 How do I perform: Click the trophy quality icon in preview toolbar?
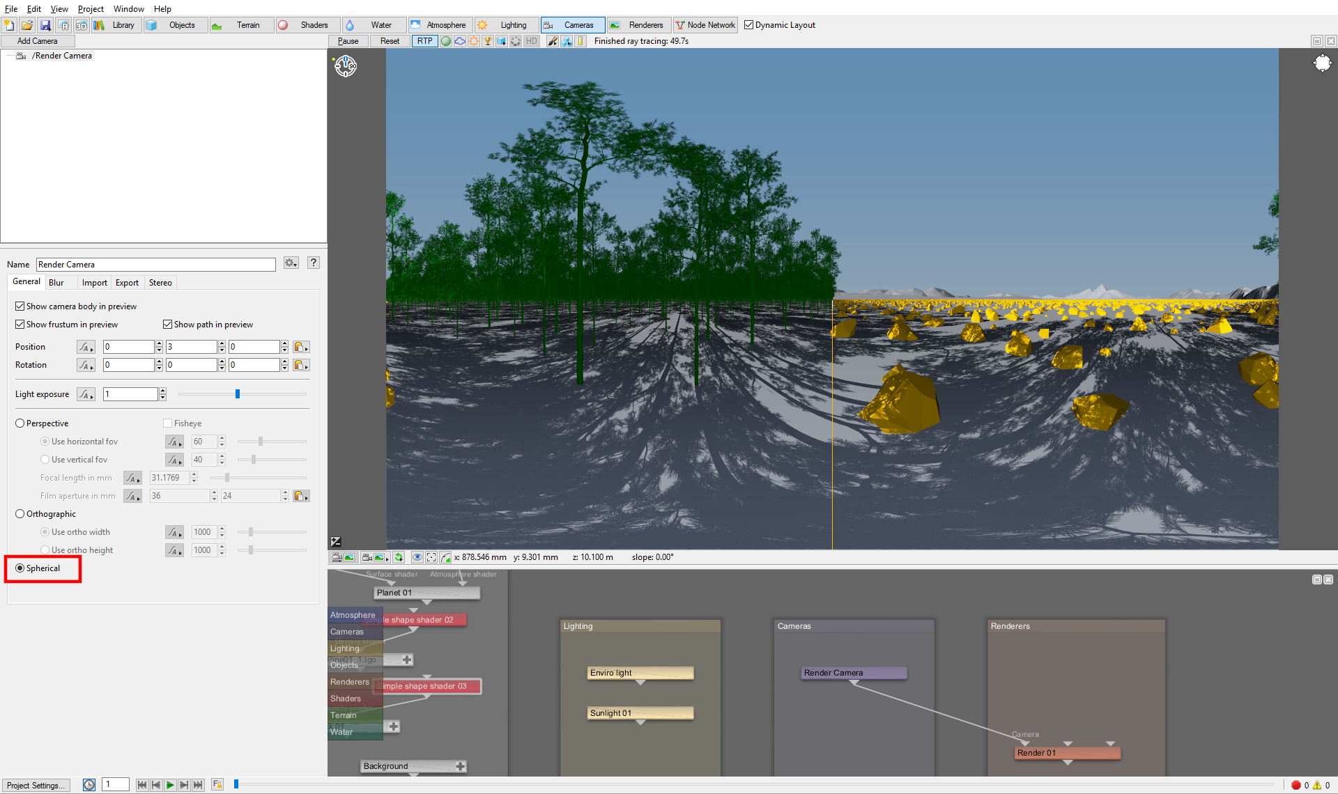(x=488, y=41)
